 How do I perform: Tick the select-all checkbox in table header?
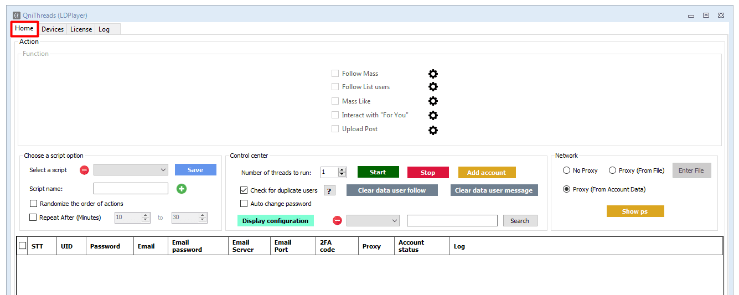23,246
